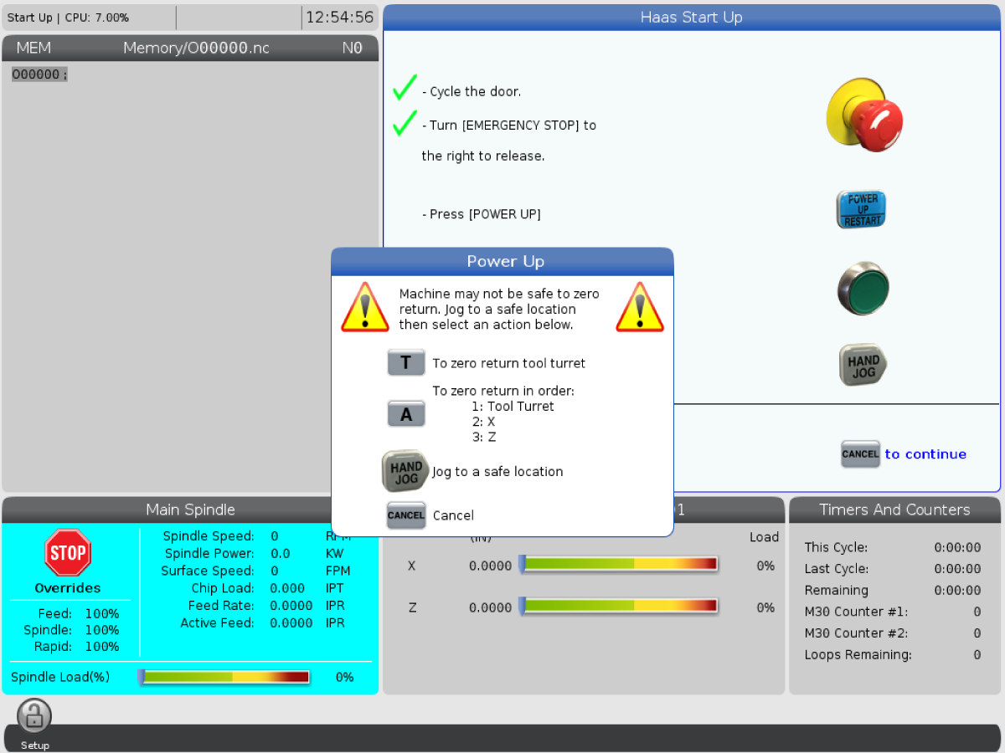Click the Remaining timer row
Screen dimensions: 1005x753
(893, 591)
